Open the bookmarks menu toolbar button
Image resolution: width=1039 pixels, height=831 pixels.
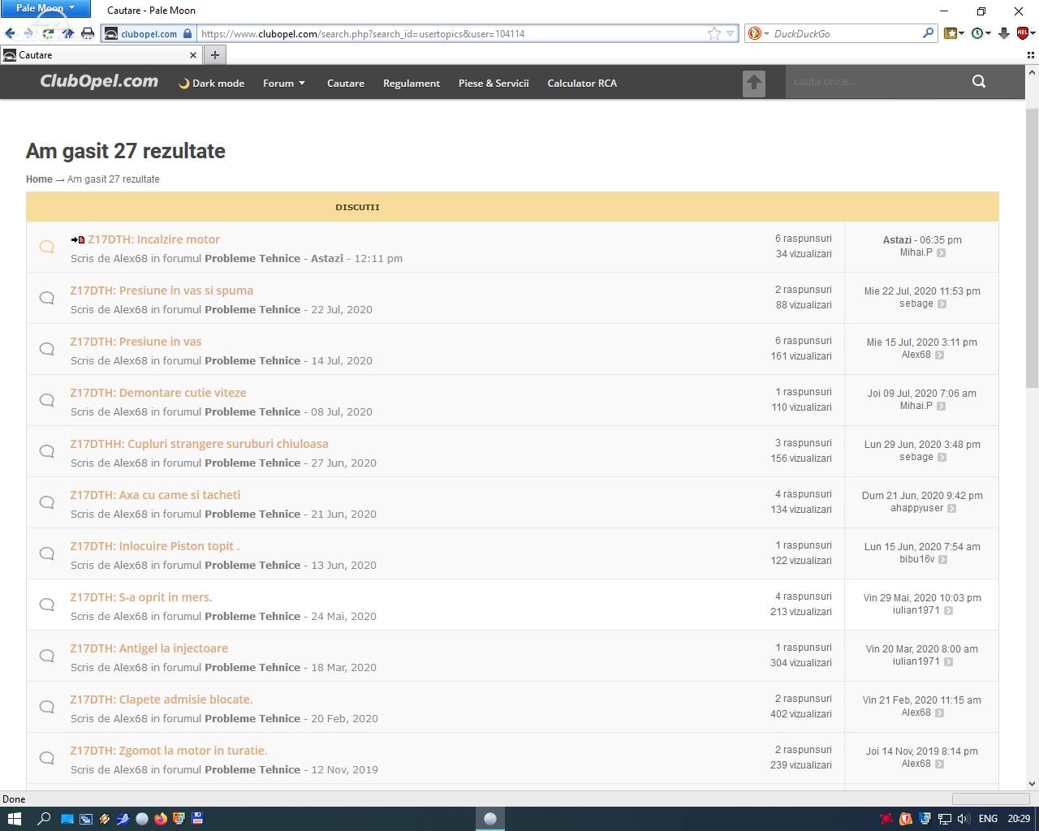coord(955,33)
